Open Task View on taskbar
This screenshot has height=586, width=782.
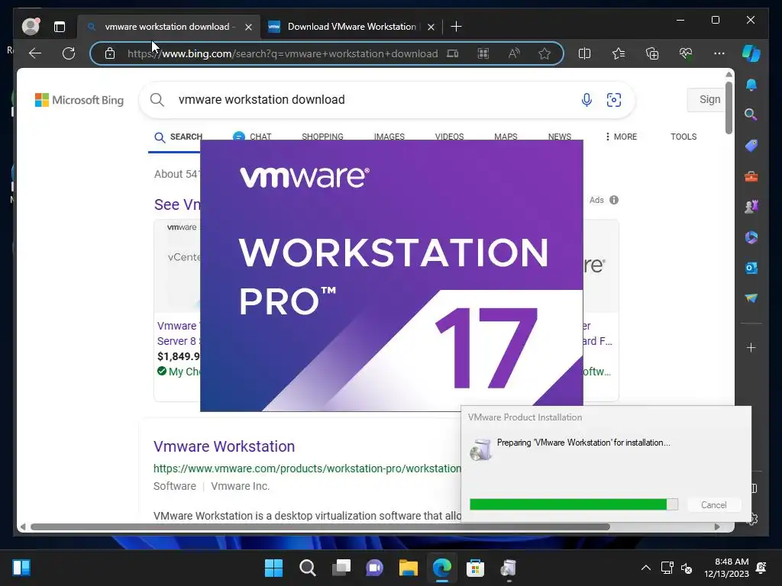[341, 568]
